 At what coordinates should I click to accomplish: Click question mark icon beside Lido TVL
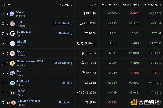tap(81, 23)
